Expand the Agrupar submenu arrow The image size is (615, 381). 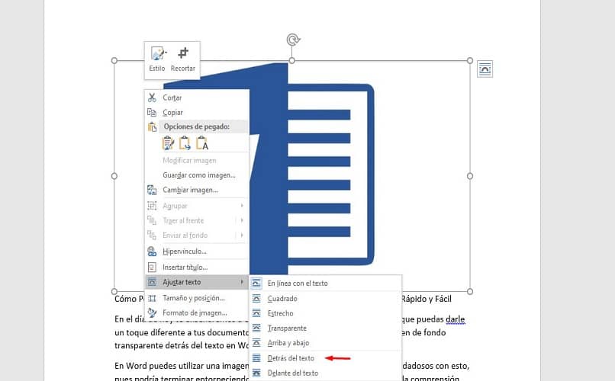coord(242,206)
